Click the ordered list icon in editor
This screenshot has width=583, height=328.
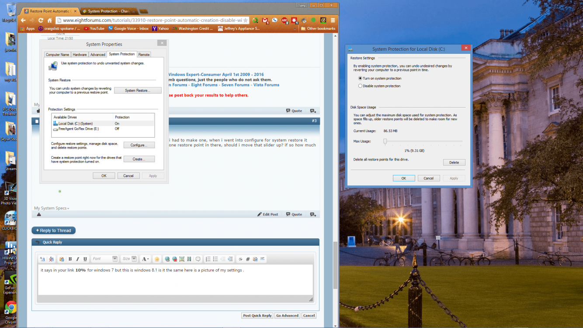point(208,259)
